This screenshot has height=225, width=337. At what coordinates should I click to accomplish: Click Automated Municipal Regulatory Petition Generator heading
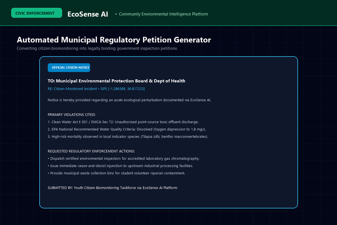(114, 40)
